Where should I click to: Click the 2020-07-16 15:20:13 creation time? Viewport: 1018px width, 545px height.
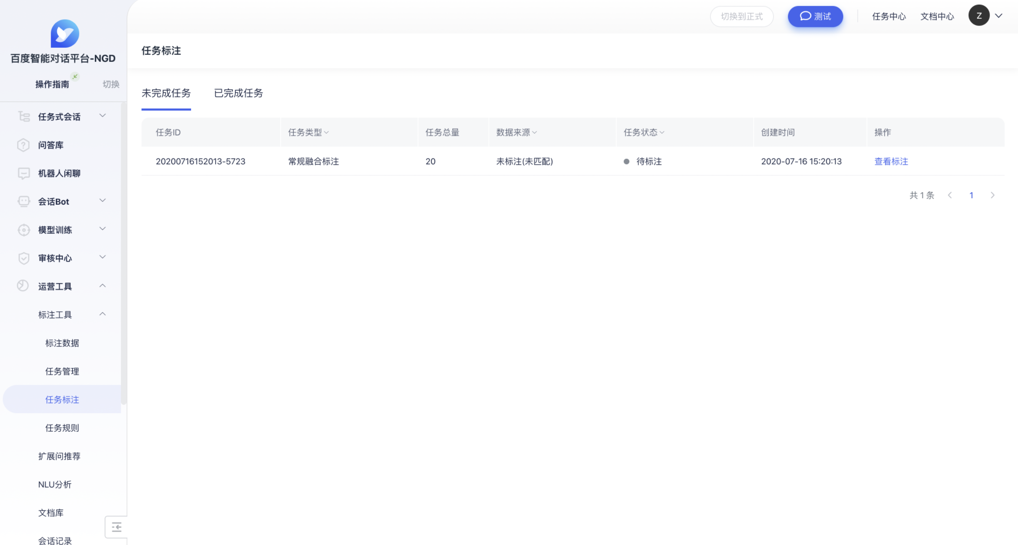click(x=801, y=161)
